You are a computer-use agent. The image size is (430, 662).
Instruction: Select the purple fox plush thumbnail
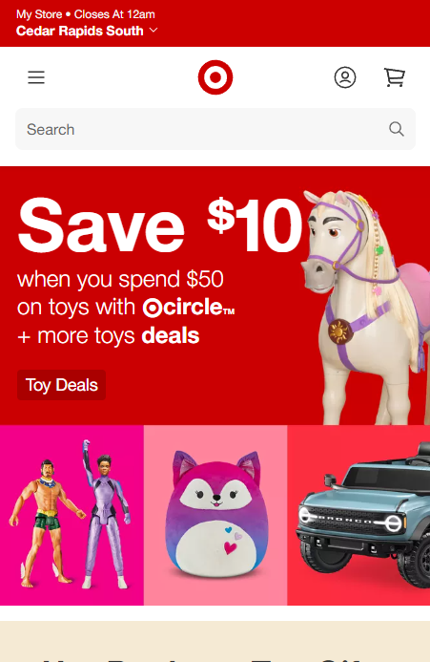coord(215,515)
